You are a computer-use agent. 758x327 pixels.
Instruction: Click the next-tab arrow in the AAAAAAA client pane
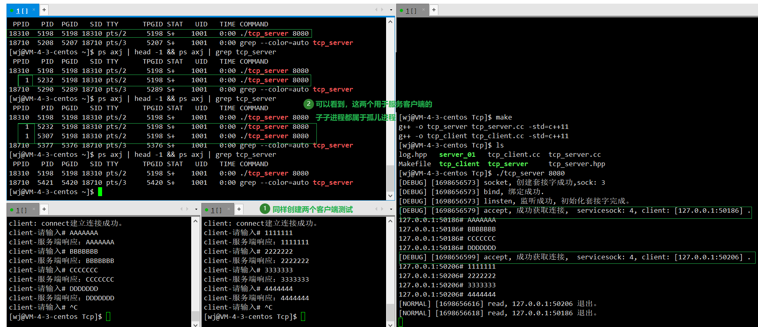(x=187, y=209)
